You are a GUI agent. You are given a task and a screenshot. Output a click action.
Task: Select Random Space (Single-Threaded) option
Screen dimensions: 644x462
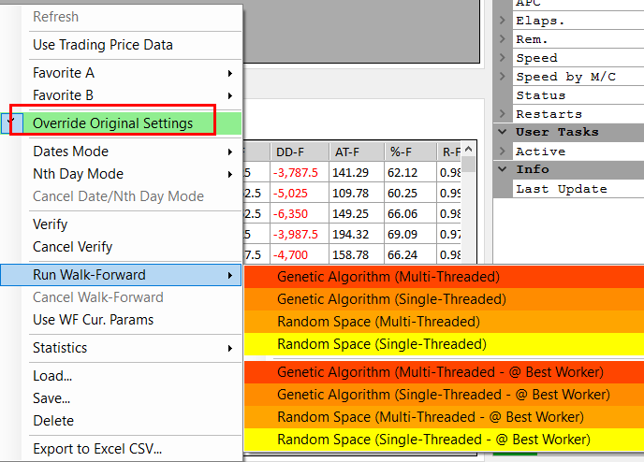[x=381, y=344]
